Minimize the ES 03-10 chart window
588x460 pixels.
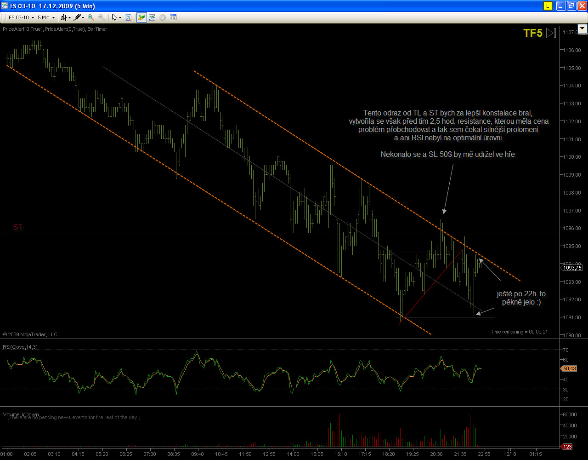tap(561, 6)
